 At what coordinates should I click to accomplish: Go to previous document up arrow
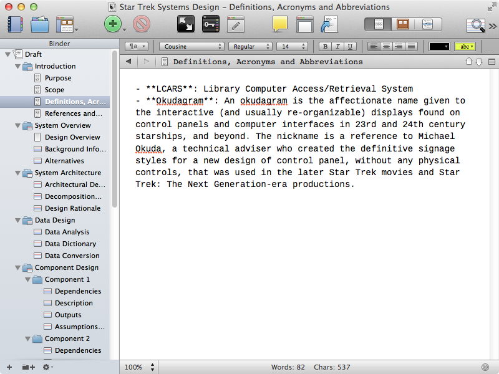(x=469, y=61)
